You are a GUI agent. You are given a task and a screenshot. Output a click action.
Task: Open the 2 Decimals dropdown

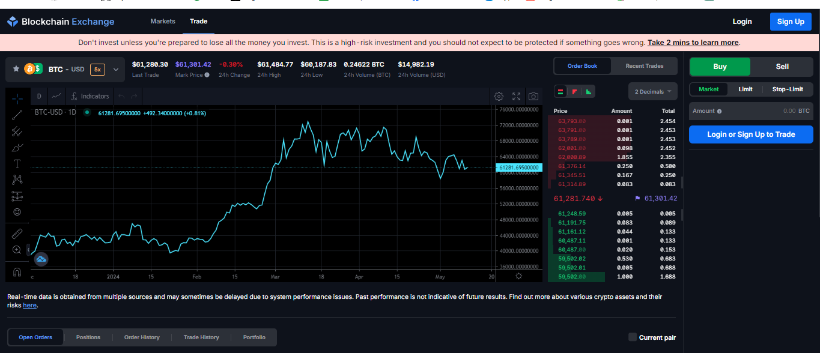point(652,91)
